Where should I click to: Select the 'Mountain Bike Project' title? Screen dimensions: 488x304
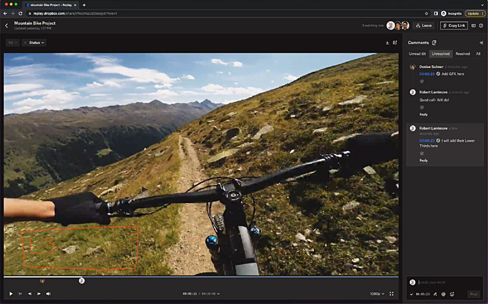click(35, 23)
